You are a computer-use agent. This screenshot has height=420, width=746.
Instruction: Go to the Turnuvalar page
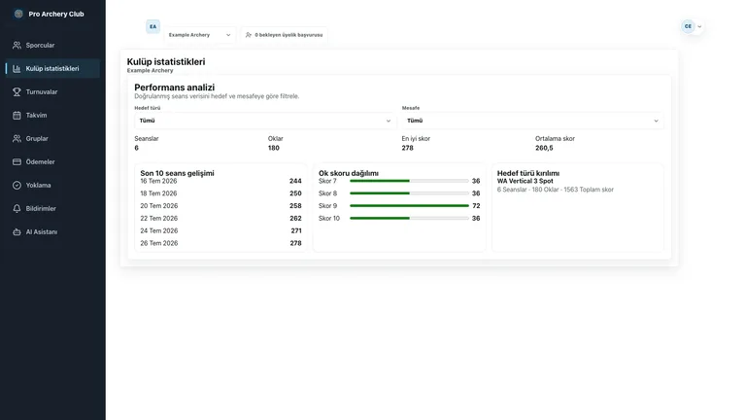(52, 92)
